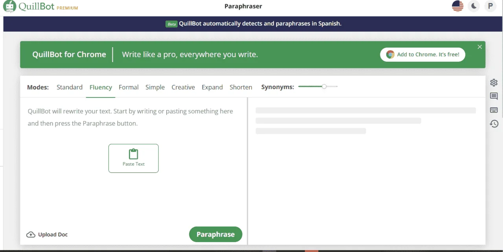Screen dimensions: 503x252
Task: Change language via the US flag icon
Action: (458, 6)
